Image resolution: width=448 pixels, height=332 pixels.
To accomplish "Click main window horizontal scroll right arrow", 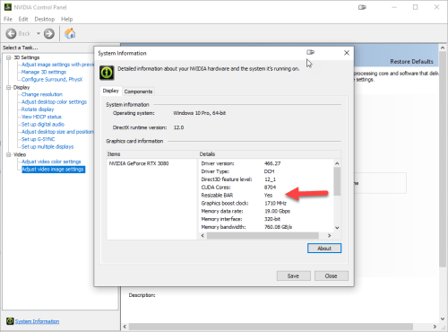I will pos(435,327).
